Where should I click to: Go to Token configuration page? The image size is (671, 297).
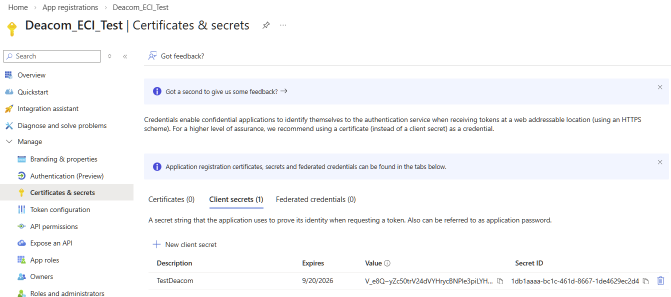click(x=60, y=209)
